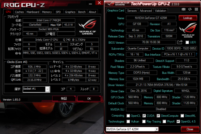This screenshot has width=201, height=134.
Task: Switch to the Validation tab in GPU-Z
Action: click(160, 11)
